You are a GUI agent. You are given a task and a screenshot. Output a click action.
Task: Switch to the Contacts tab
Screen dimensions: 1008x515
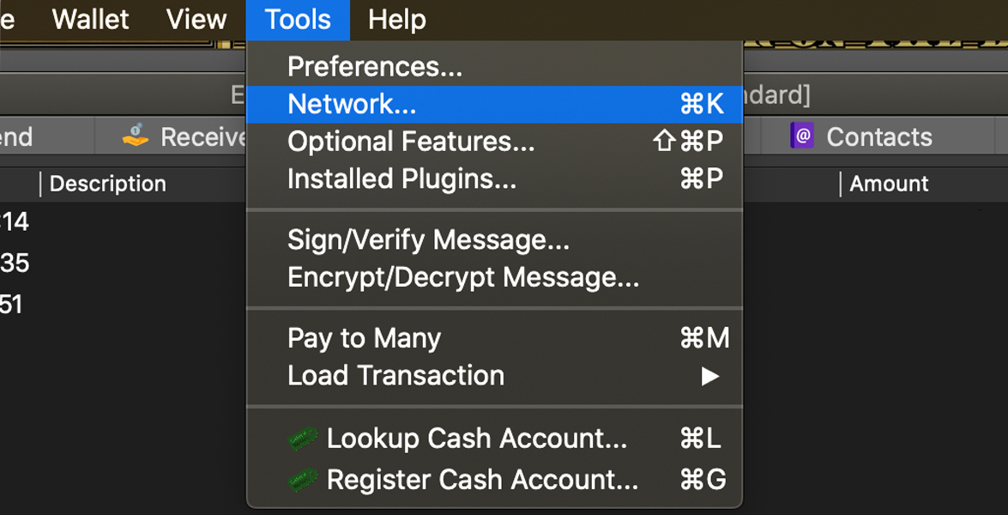coord(878,136)
